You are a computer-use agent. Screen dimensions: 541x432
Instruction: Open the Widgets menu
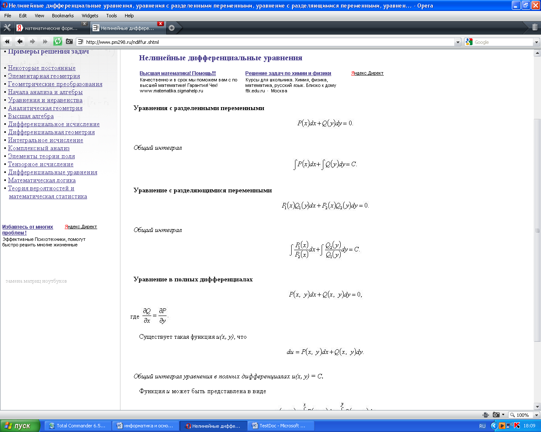tap(90, 16)
